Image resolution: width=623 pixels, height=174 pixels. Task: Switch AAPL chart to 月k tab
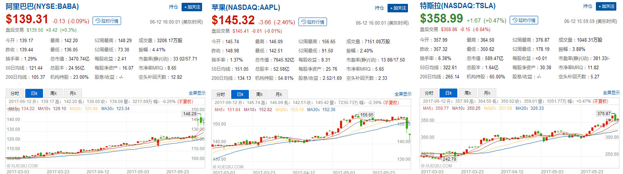click(279, 94)
